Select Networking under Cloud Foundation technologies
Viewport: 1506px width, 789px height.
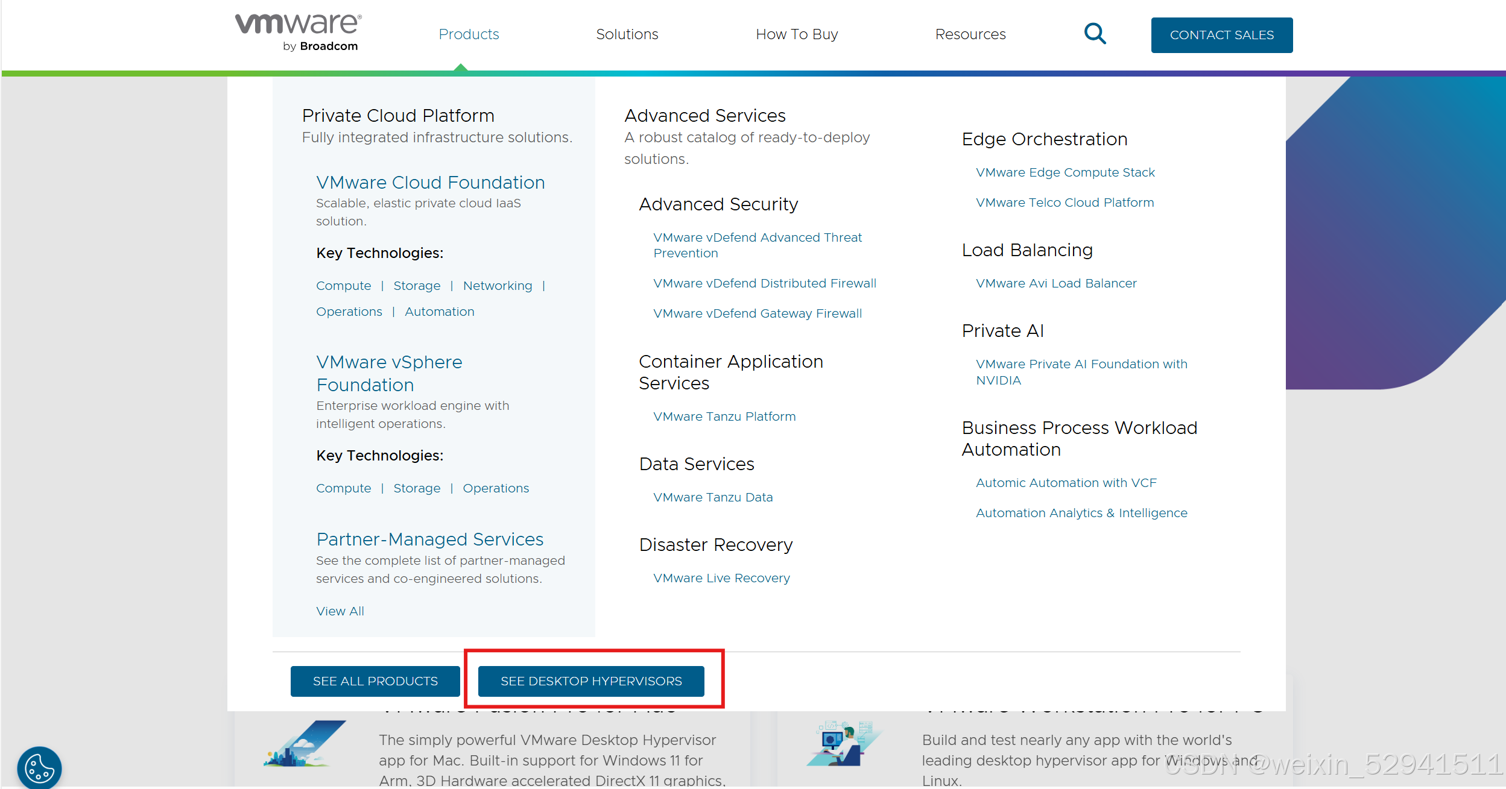coord(498,286)
